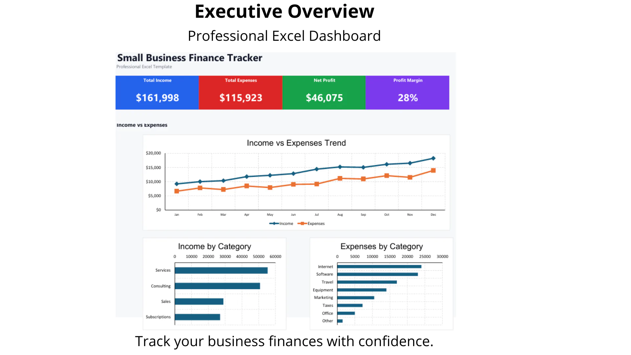Select the Internet expenses bar
The height and width of the screenshot is (355, 631).
pos(379,267)
